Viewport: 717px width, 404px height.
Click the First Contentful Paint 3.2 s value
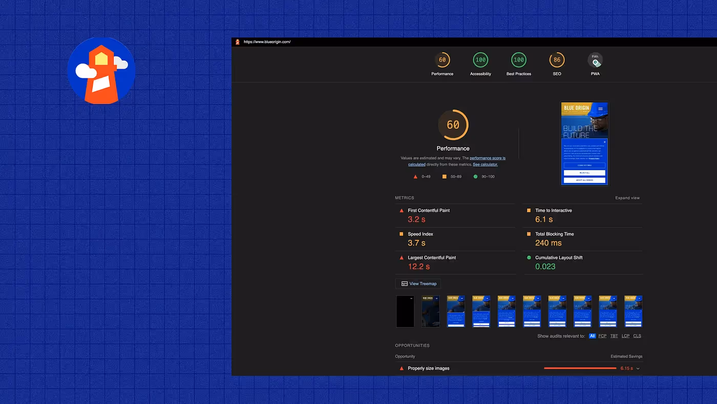[x=416, y=219]
